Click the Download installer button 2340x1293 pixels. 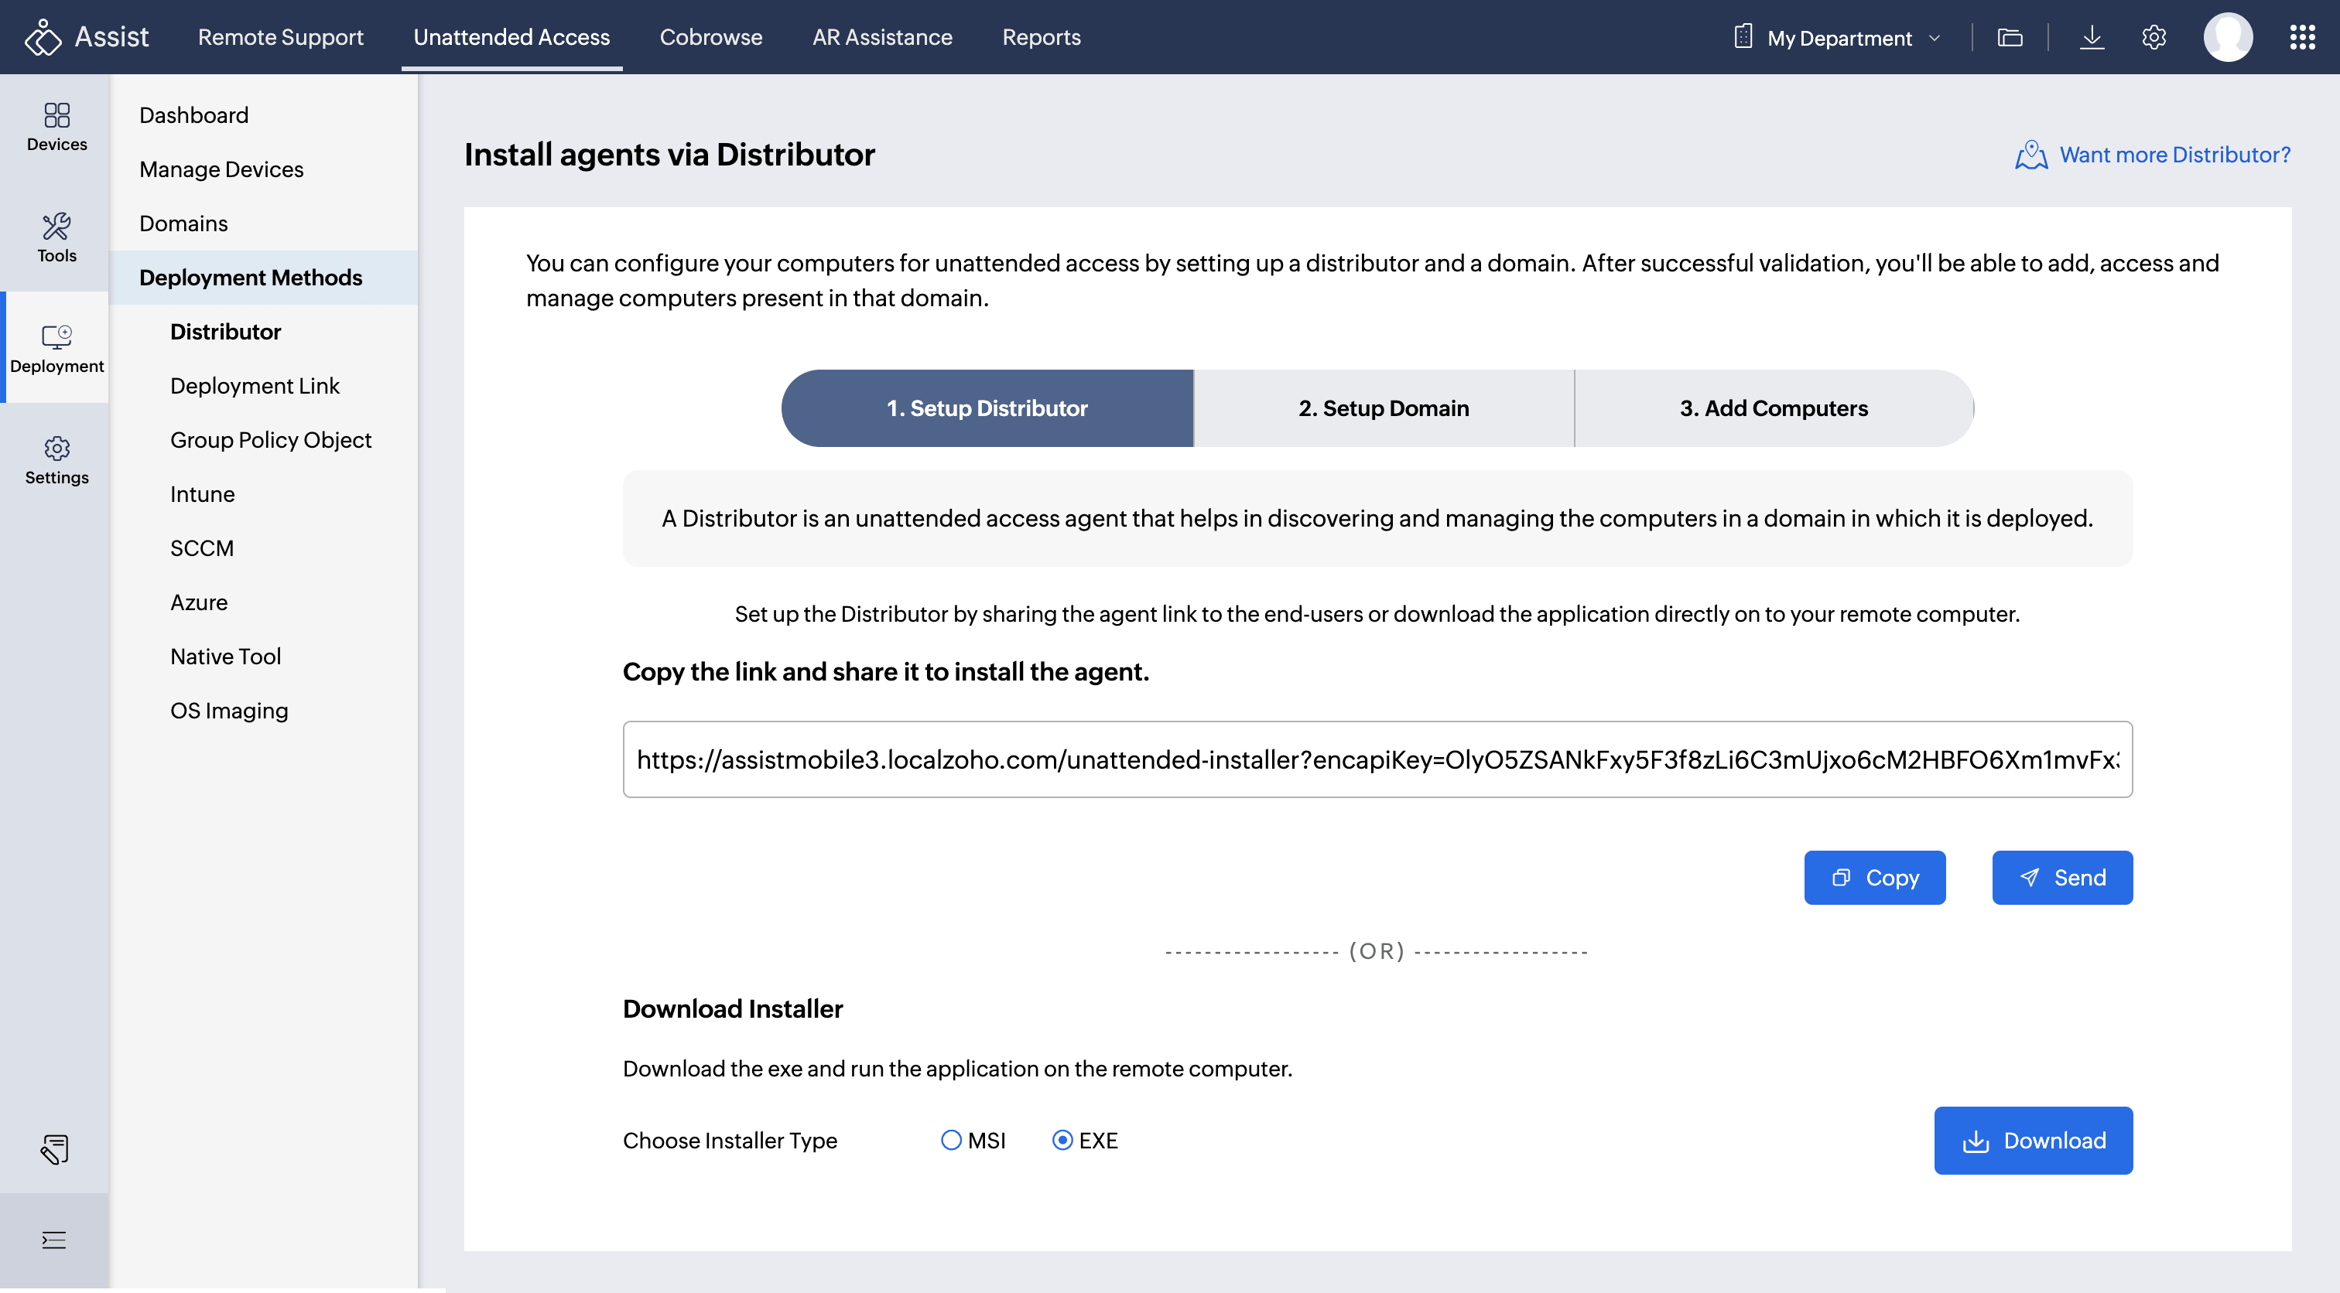(2032, 1141)
